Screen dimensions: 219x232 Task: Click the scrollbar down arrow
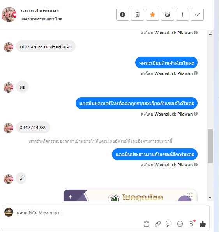coord(210,198)
